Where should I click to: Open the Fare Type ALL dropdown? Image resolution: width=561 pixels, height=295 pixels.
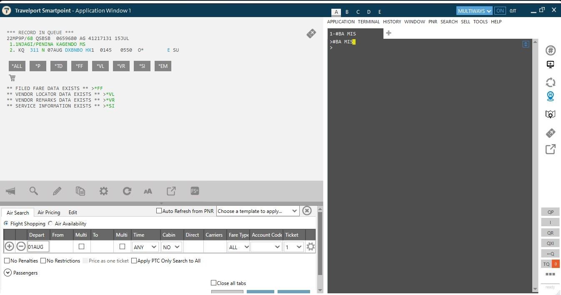pyautogui.click(x=239, y=247)
